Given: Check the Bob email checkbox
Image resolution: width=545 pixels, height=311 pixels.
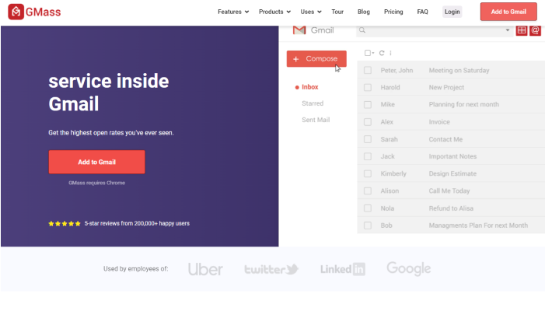Looking at the screenshot, I should (x=368, y=225).
